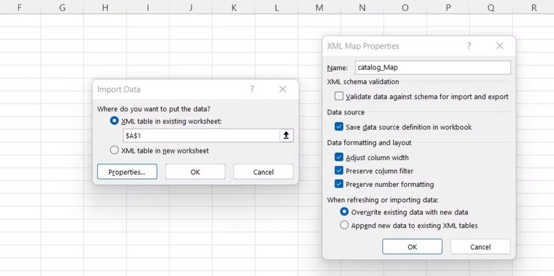Toggle Adjust column width checkbox

click(339, 157)
